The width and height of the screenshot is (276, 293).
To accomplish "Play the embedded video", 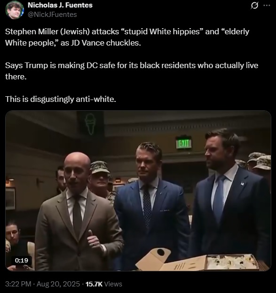I will pyautogui.click(x=138, y=191).
